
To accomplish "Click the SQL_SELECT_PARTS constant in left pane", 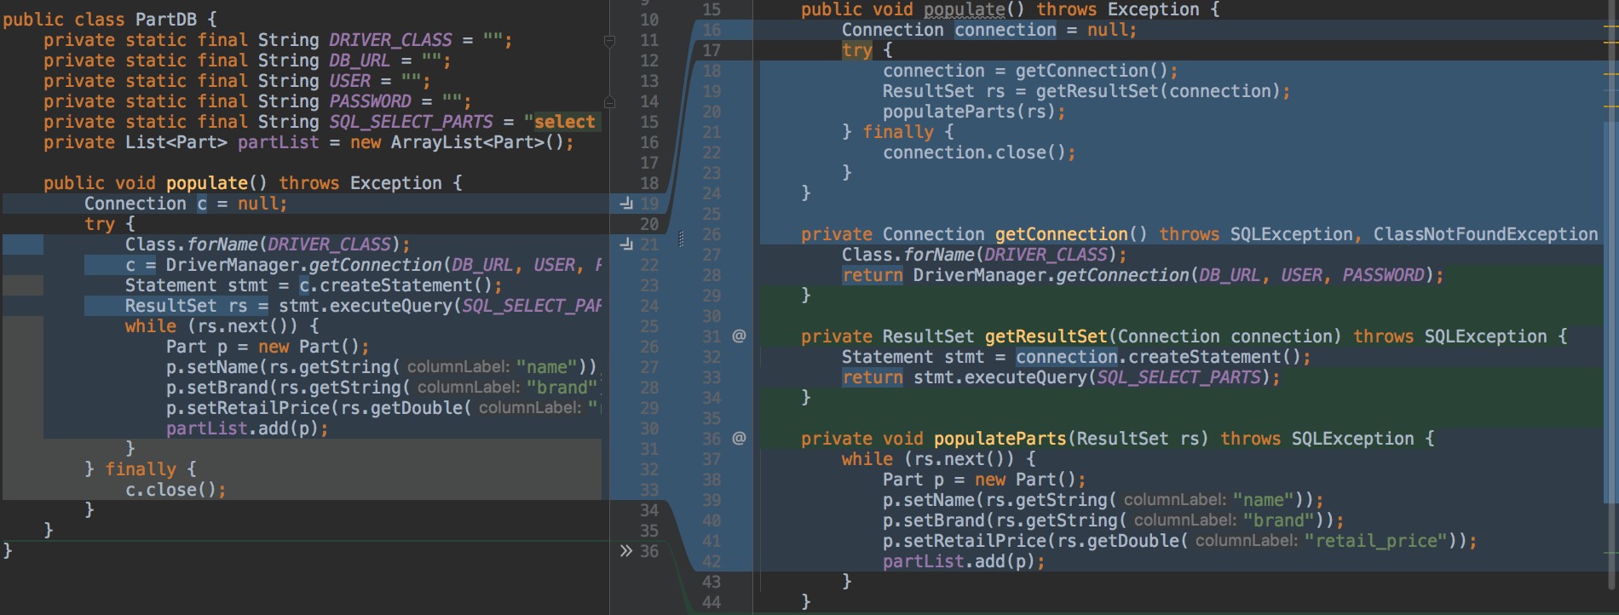I will [411, 122].
